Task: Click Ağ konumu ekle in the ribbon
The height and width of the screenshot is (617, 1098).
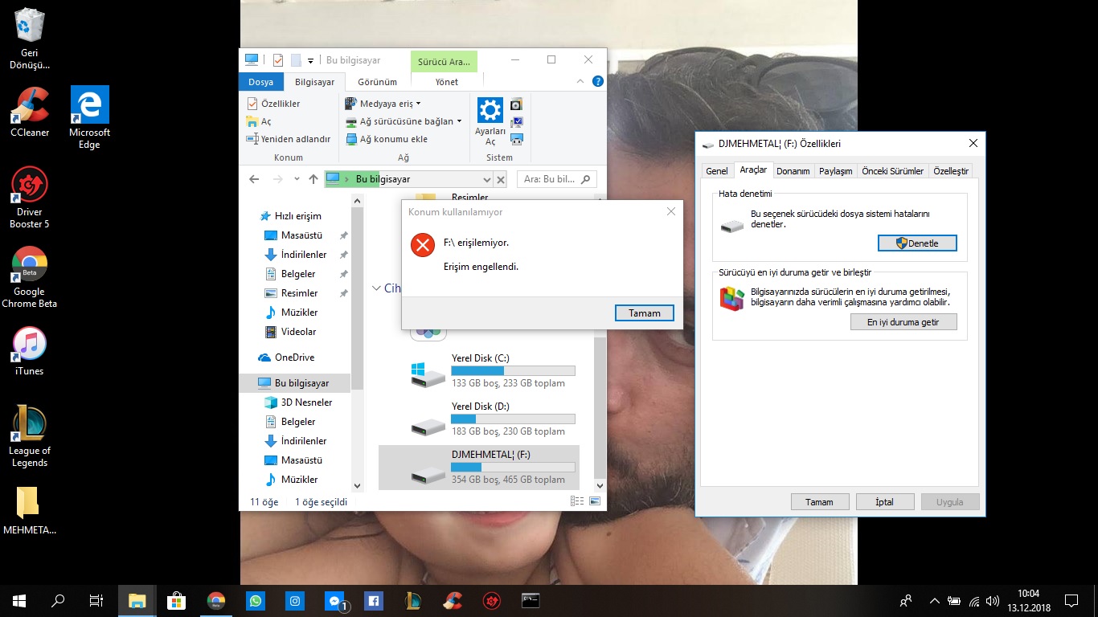Action: [387, 139]
